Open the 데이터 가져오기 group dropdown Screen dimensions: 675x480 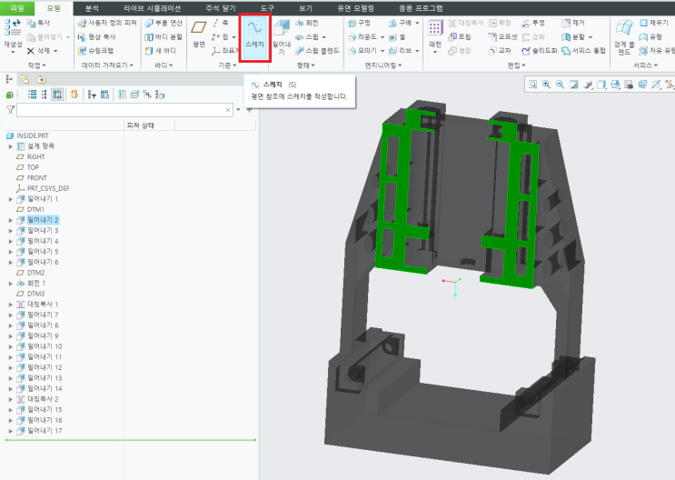coord(107,65)
